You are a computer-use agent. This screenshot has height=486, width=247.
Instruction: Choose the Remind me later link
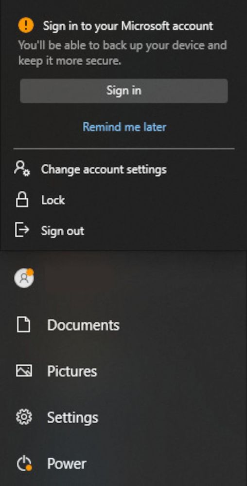click(124, 127)
